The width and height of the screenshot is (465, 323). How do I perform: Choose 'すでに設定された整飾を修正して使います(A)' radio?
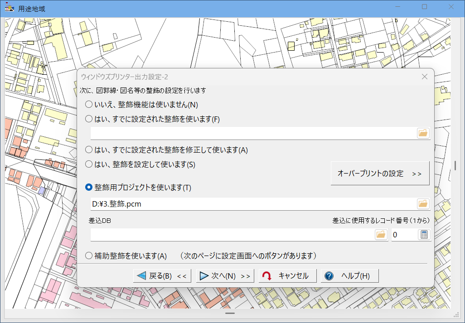pos(89,149)
